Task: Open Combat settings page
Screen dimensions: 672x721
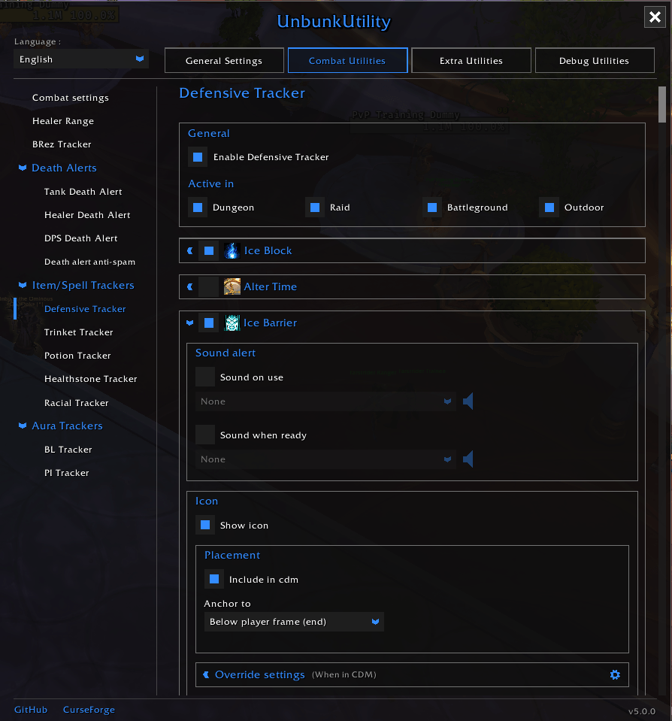Action: (71, 98)
